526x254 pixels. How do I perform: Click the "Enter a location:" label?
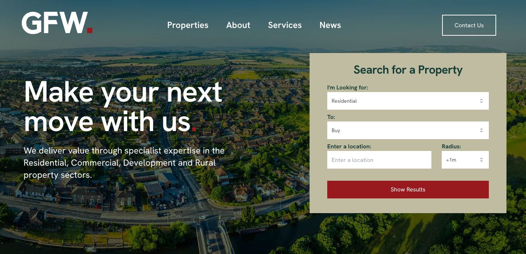[349, 147]
